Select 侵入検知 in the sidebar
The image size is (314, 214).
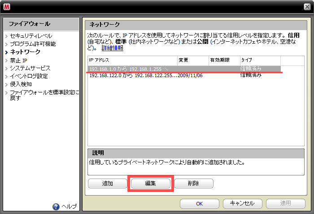(x=21, y=84)
